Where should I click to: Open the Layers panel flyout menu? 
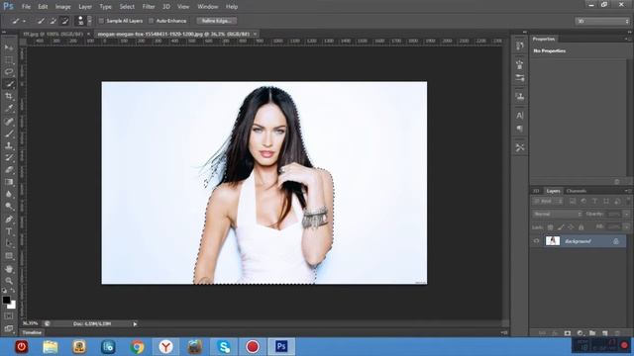627,191
